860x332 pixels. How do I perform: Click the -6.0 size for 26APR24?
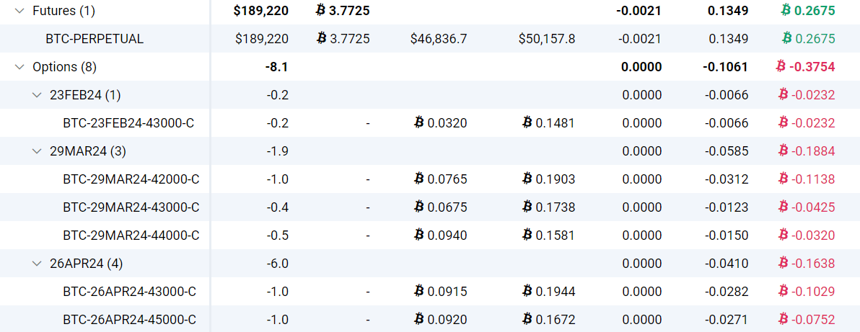278,264
